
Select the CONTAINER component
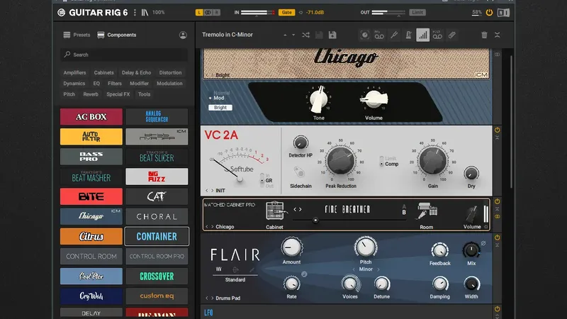click(157, 236)
